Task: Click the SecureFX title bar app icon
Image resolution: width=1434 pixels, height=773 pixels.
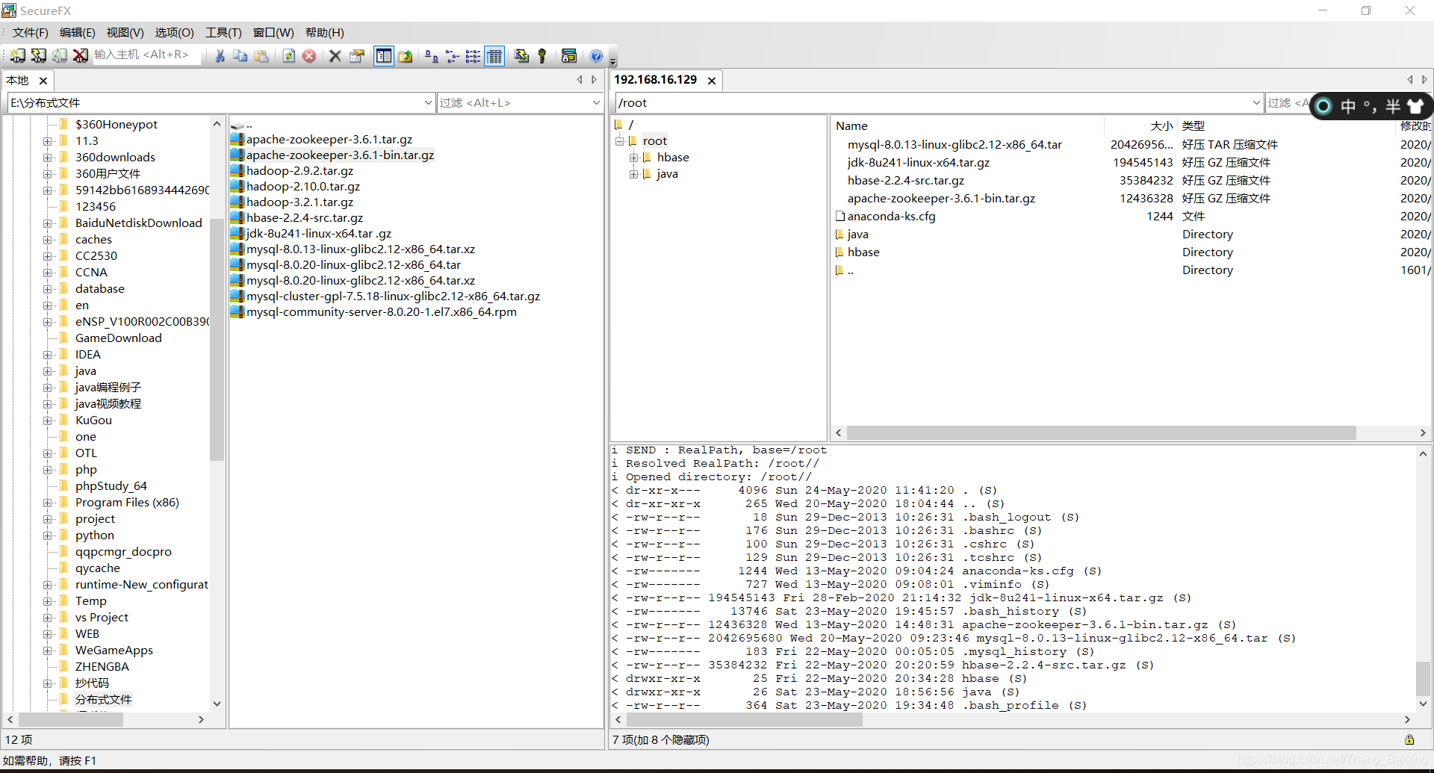Action: [x=9, y=10]
